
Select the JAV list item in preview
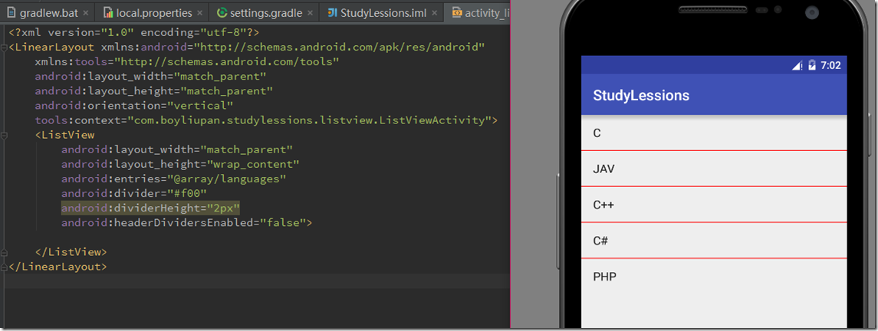pyautogui.click(x=713, y=169)
